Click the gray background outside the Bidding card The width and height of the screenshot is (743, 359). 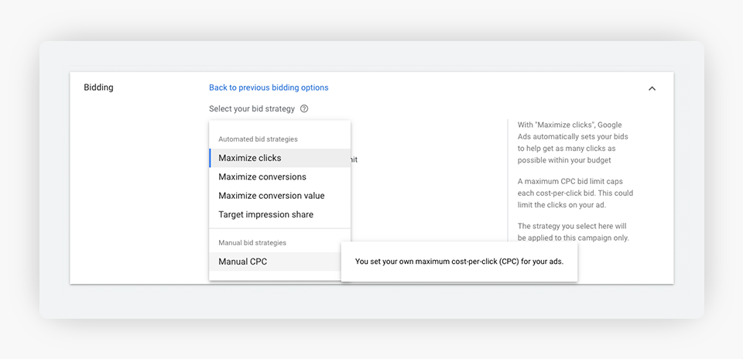pos(371,302)
